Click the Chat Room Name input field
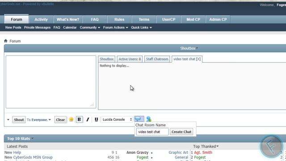The width and height of the screenshot is (286, 161). (152, 132)
